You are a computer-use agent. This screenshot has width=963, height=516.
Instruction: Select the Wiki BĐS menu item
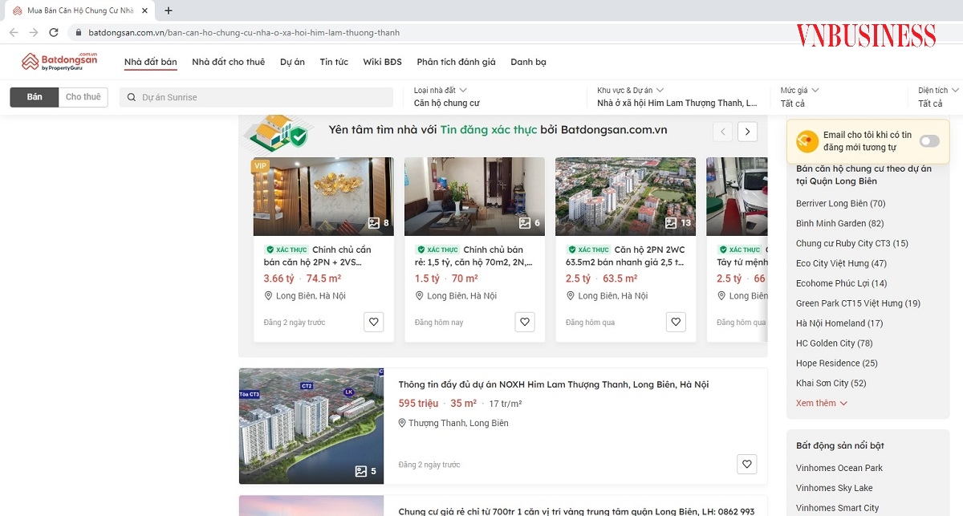click(382, 61)
